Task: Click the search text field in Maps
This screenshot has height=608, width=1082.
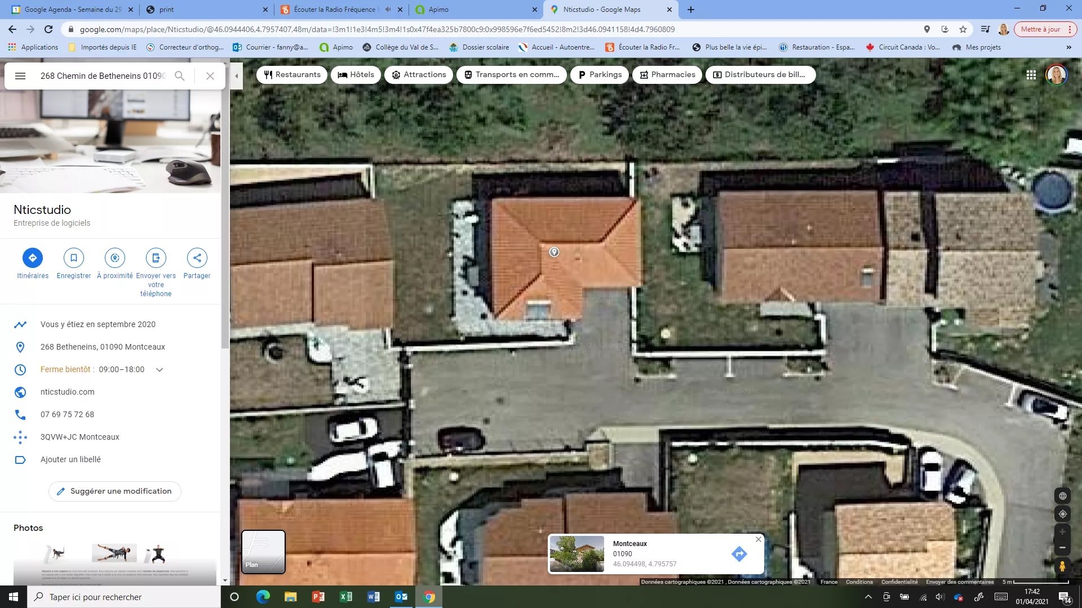Action: click(x=103, y=75)
